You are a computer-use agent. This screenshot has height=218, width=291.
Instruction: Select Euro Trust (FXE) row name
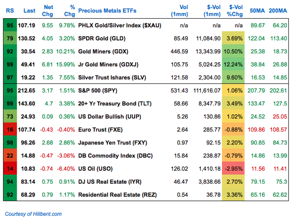[x=100, y=129]
